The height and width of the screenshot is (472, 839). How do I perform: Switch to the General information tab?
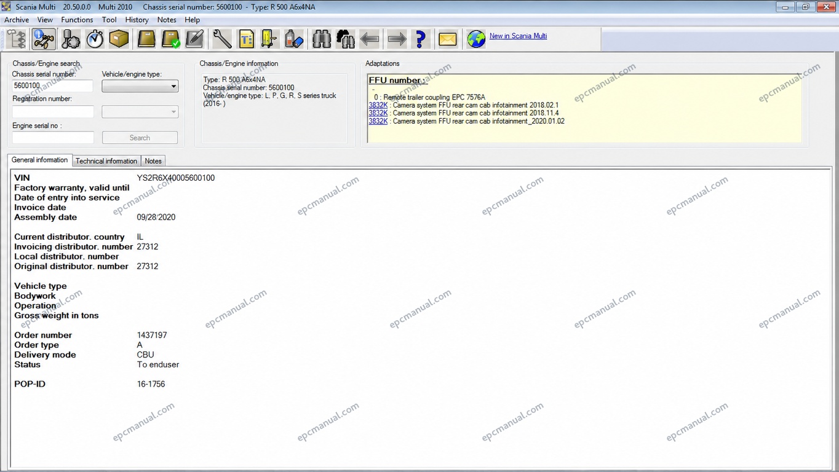pyautogui.click(x=39, y=160)
